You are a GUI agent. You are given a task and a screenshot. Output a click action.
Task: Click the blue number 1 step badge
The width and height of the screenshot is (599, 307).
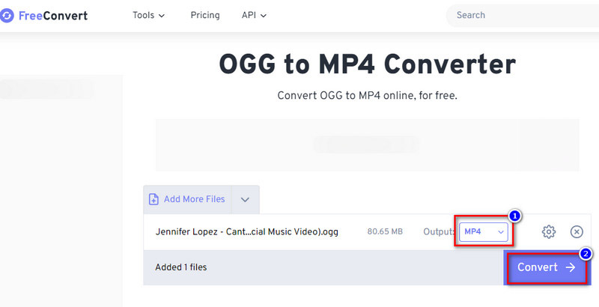(514, 216)
